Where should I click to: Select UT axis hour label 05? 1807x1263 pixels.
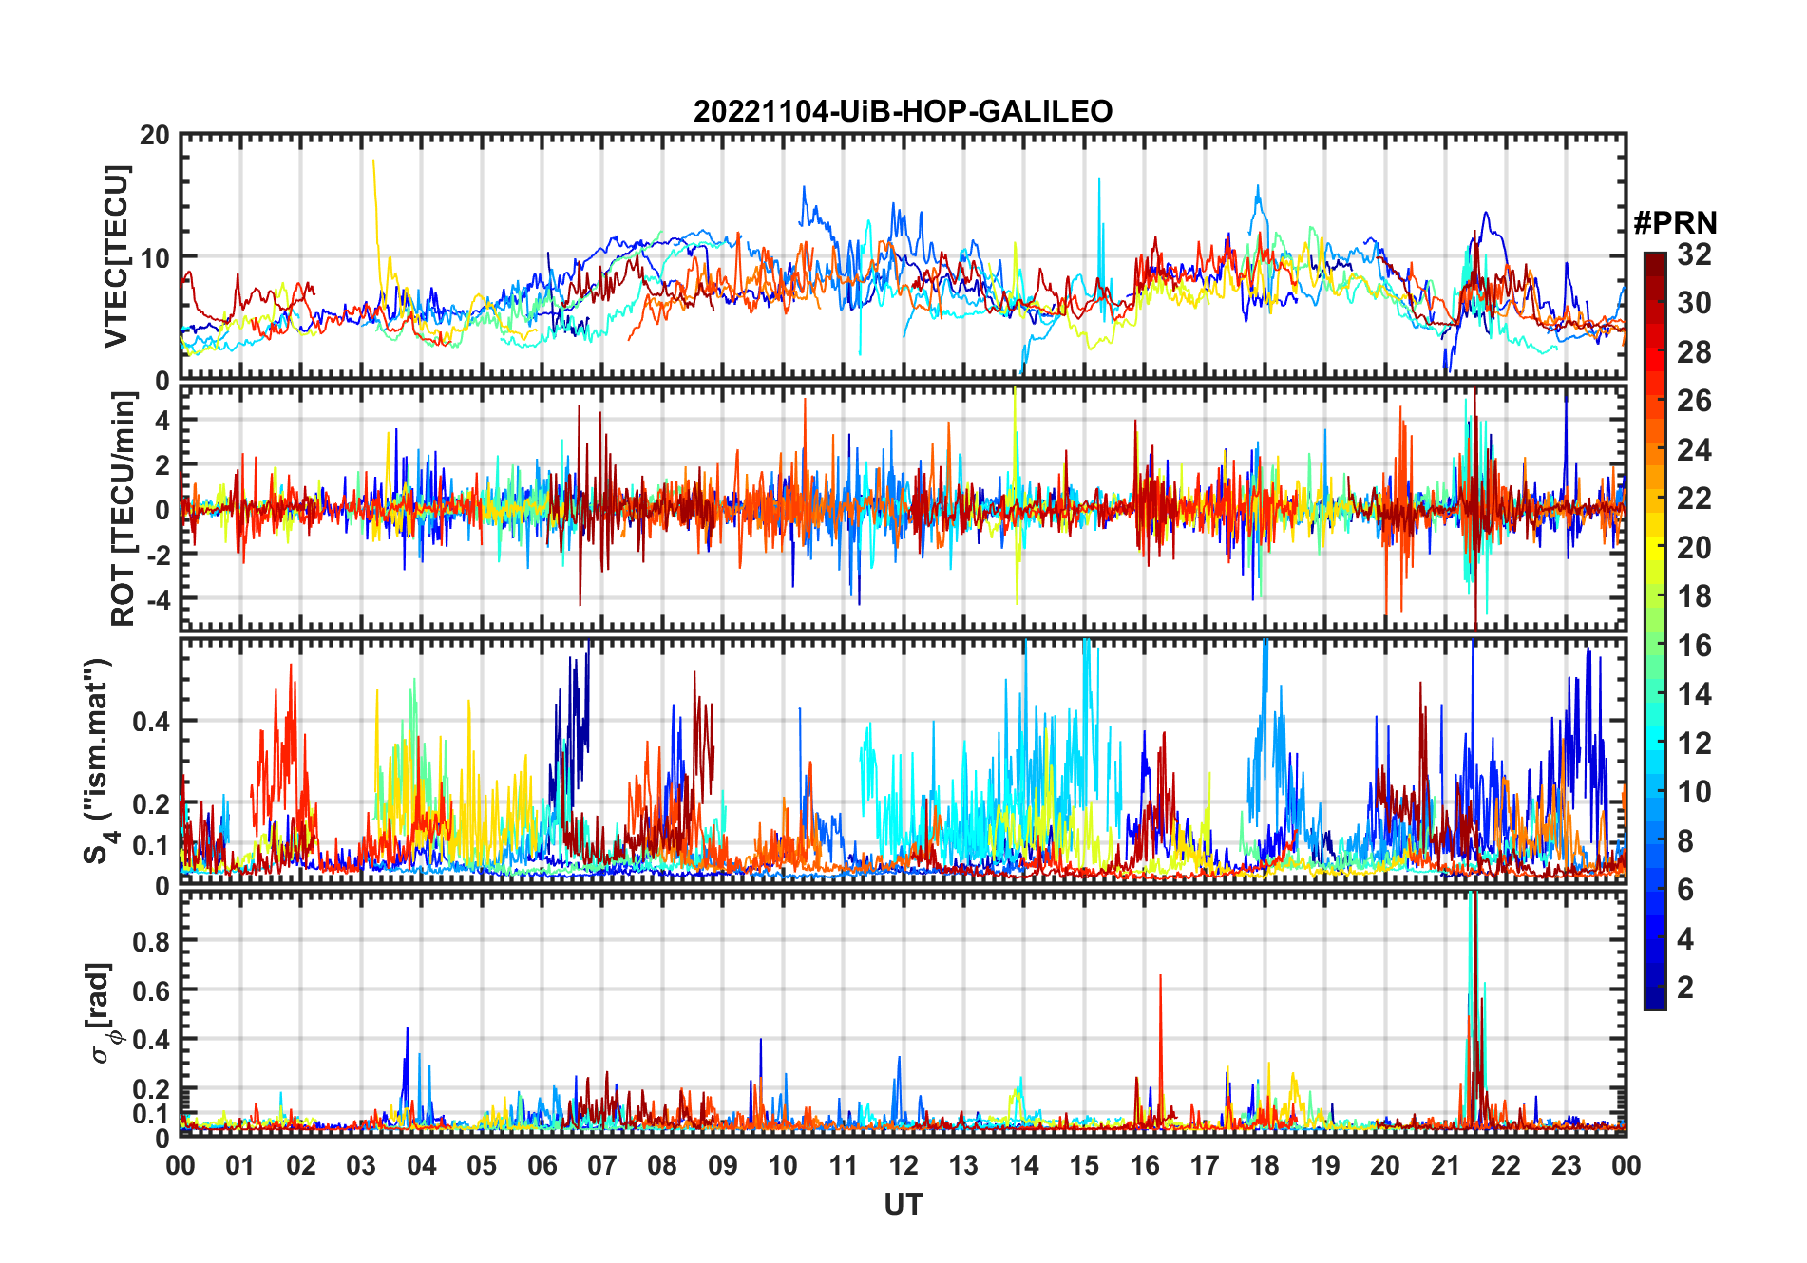click(482, 1166)
